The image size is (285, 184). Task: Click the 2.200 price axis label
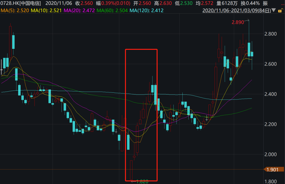click(270, 124)
